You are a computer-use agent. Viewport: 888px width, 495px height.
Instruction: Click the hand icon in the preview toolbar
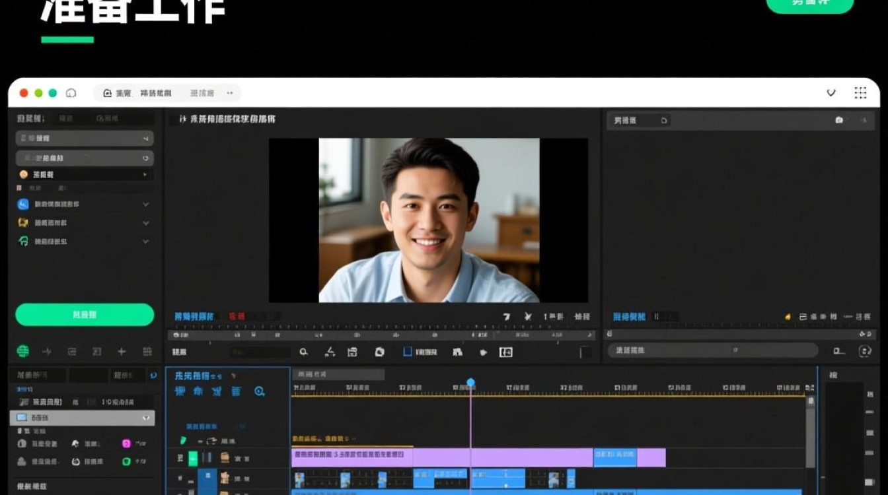[x=483, y=352]
